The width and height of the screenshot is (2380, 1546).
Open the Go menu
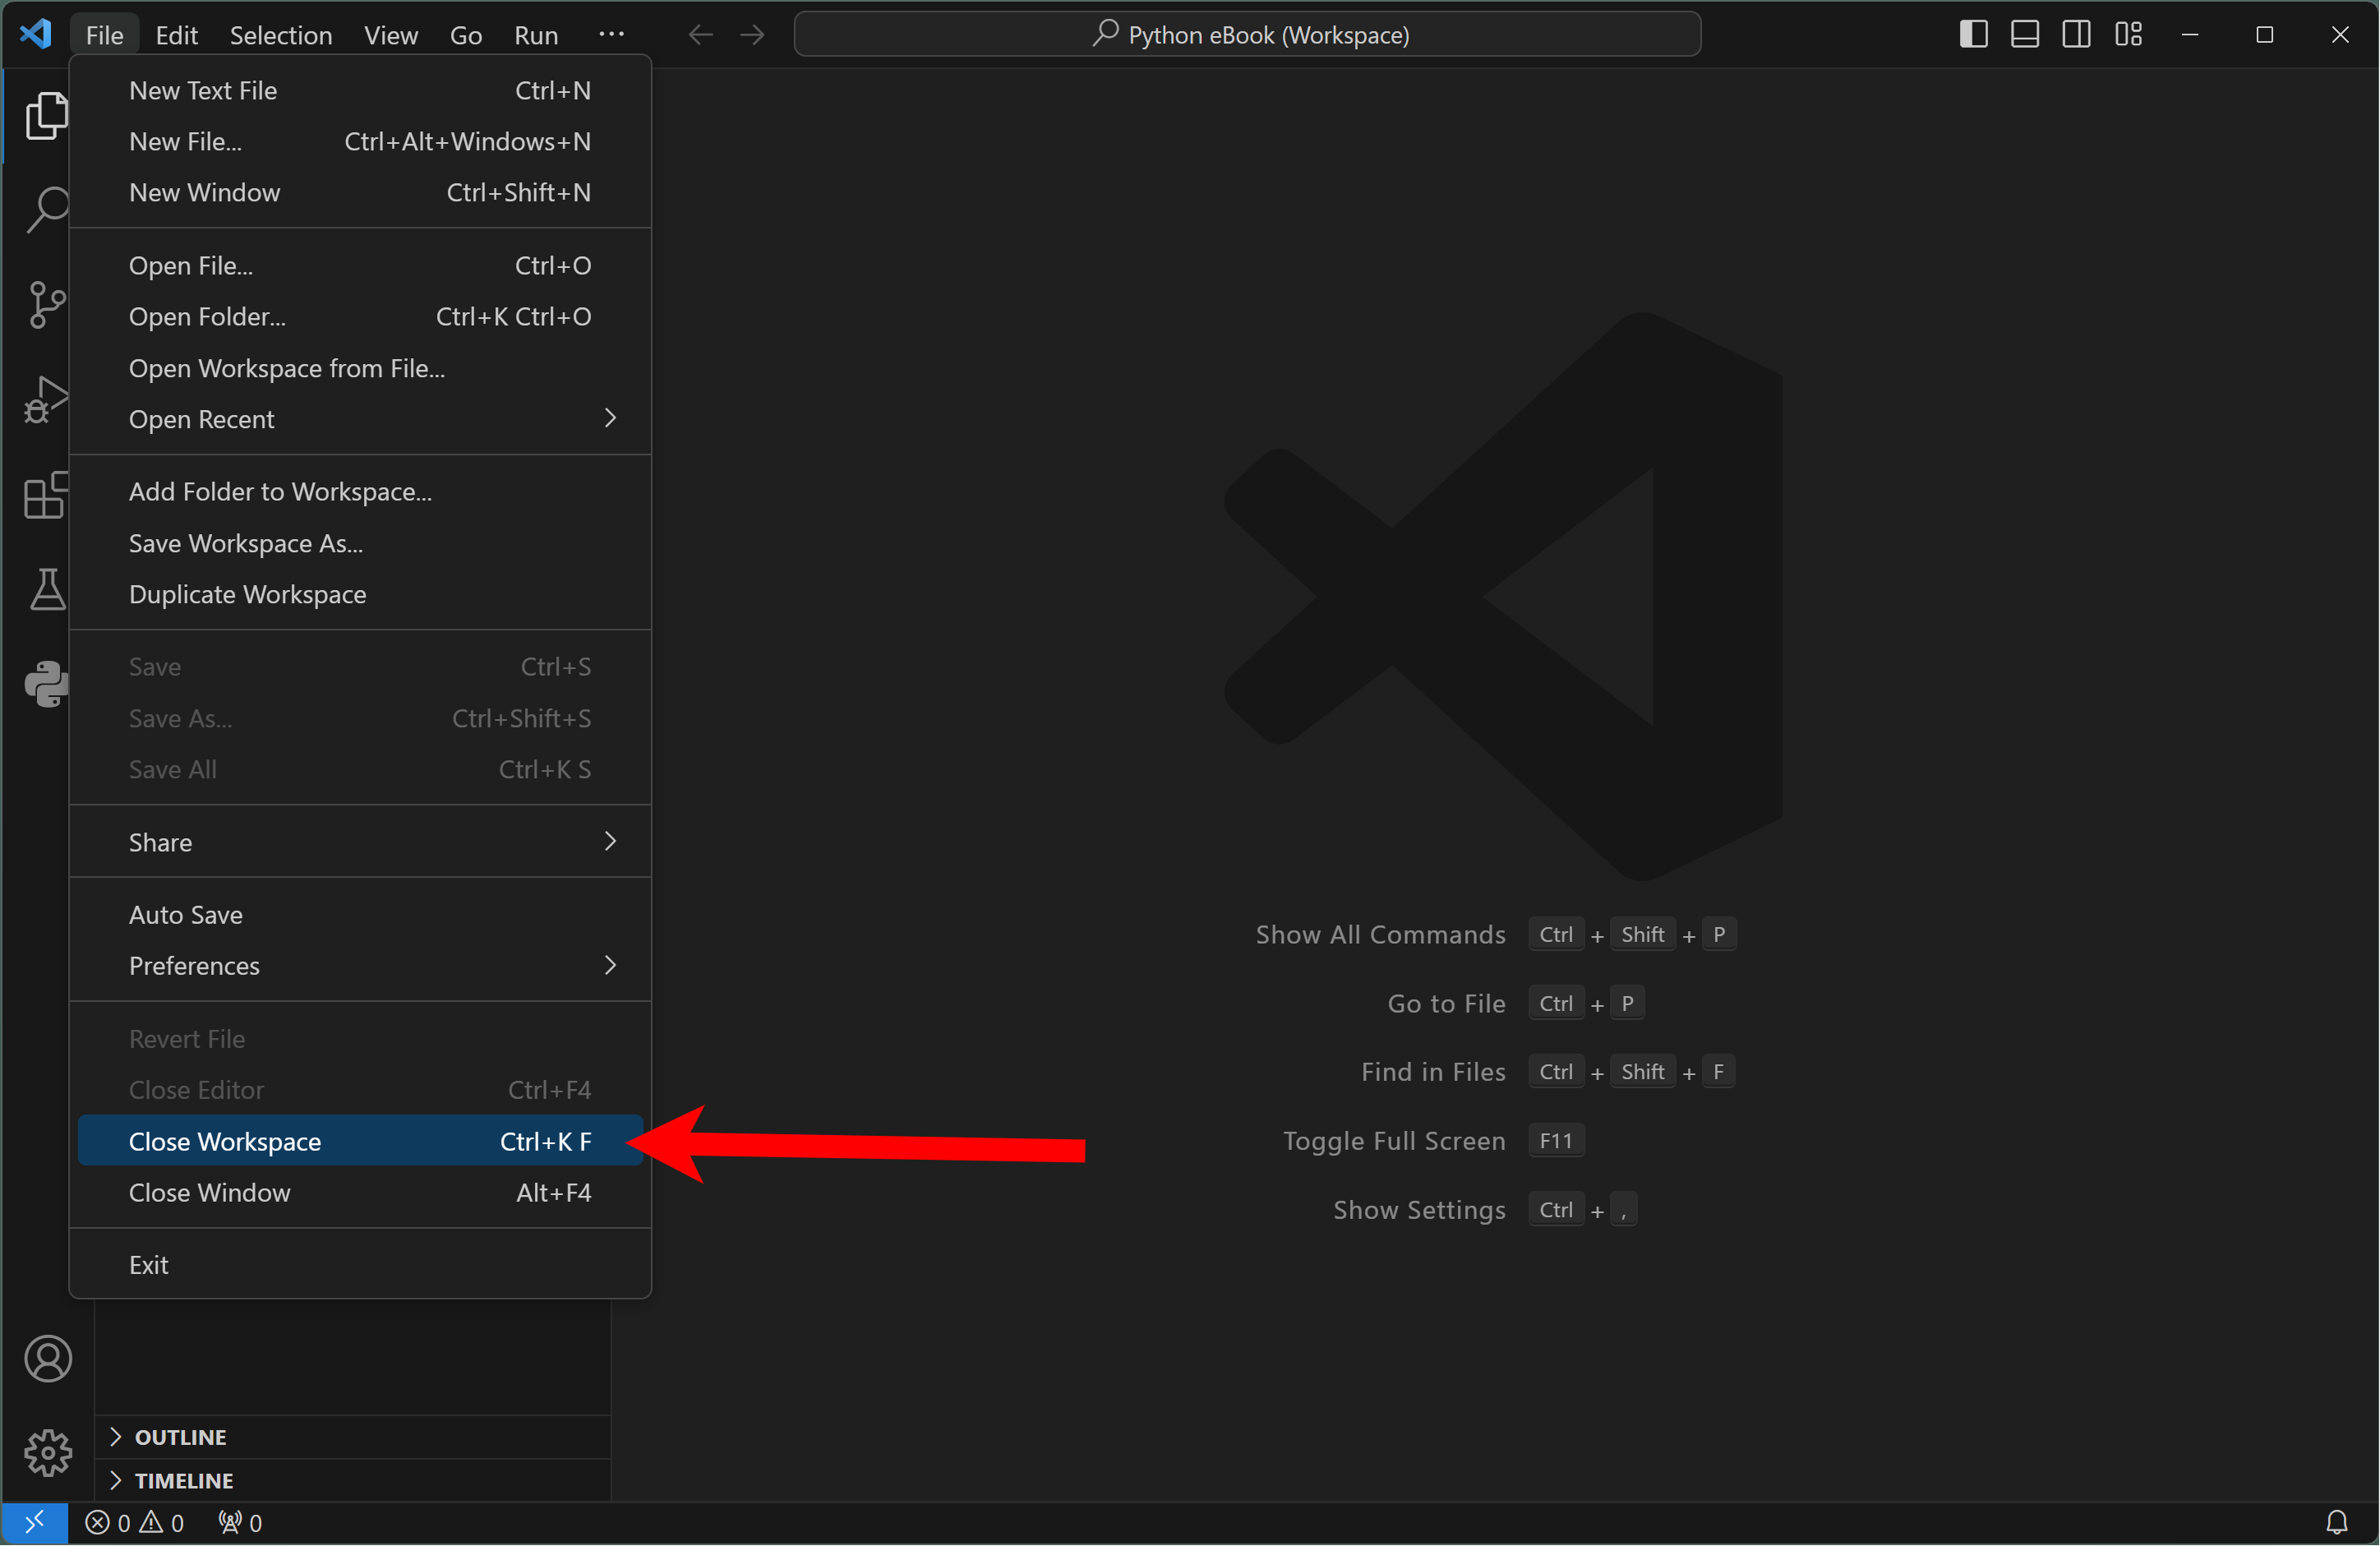(465, 35)
